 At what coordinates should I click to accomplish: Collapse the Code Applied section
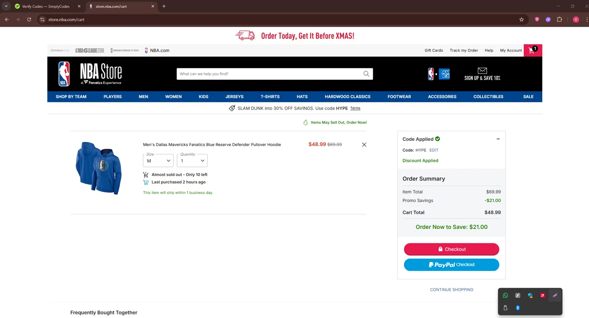(x=498, y=139)
